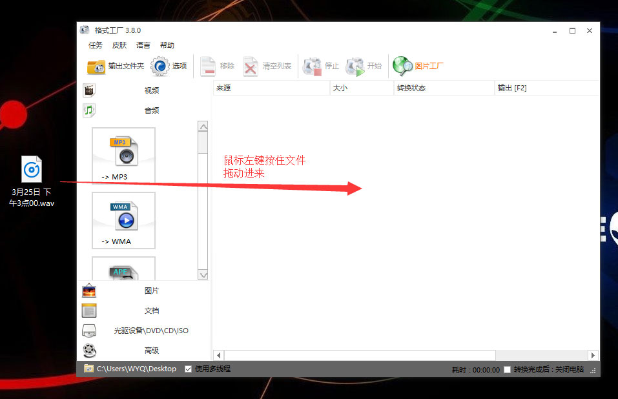Click the 转换状态 column header
The height and width of the screenshot is (399, 618).
pyautogui.click(x=444, y=88)
